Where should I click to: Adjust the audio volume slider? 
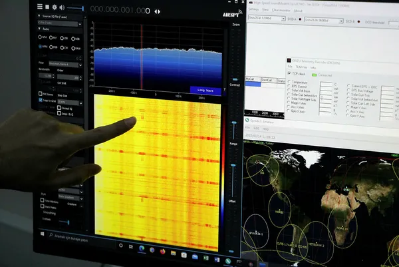point(74,8)
